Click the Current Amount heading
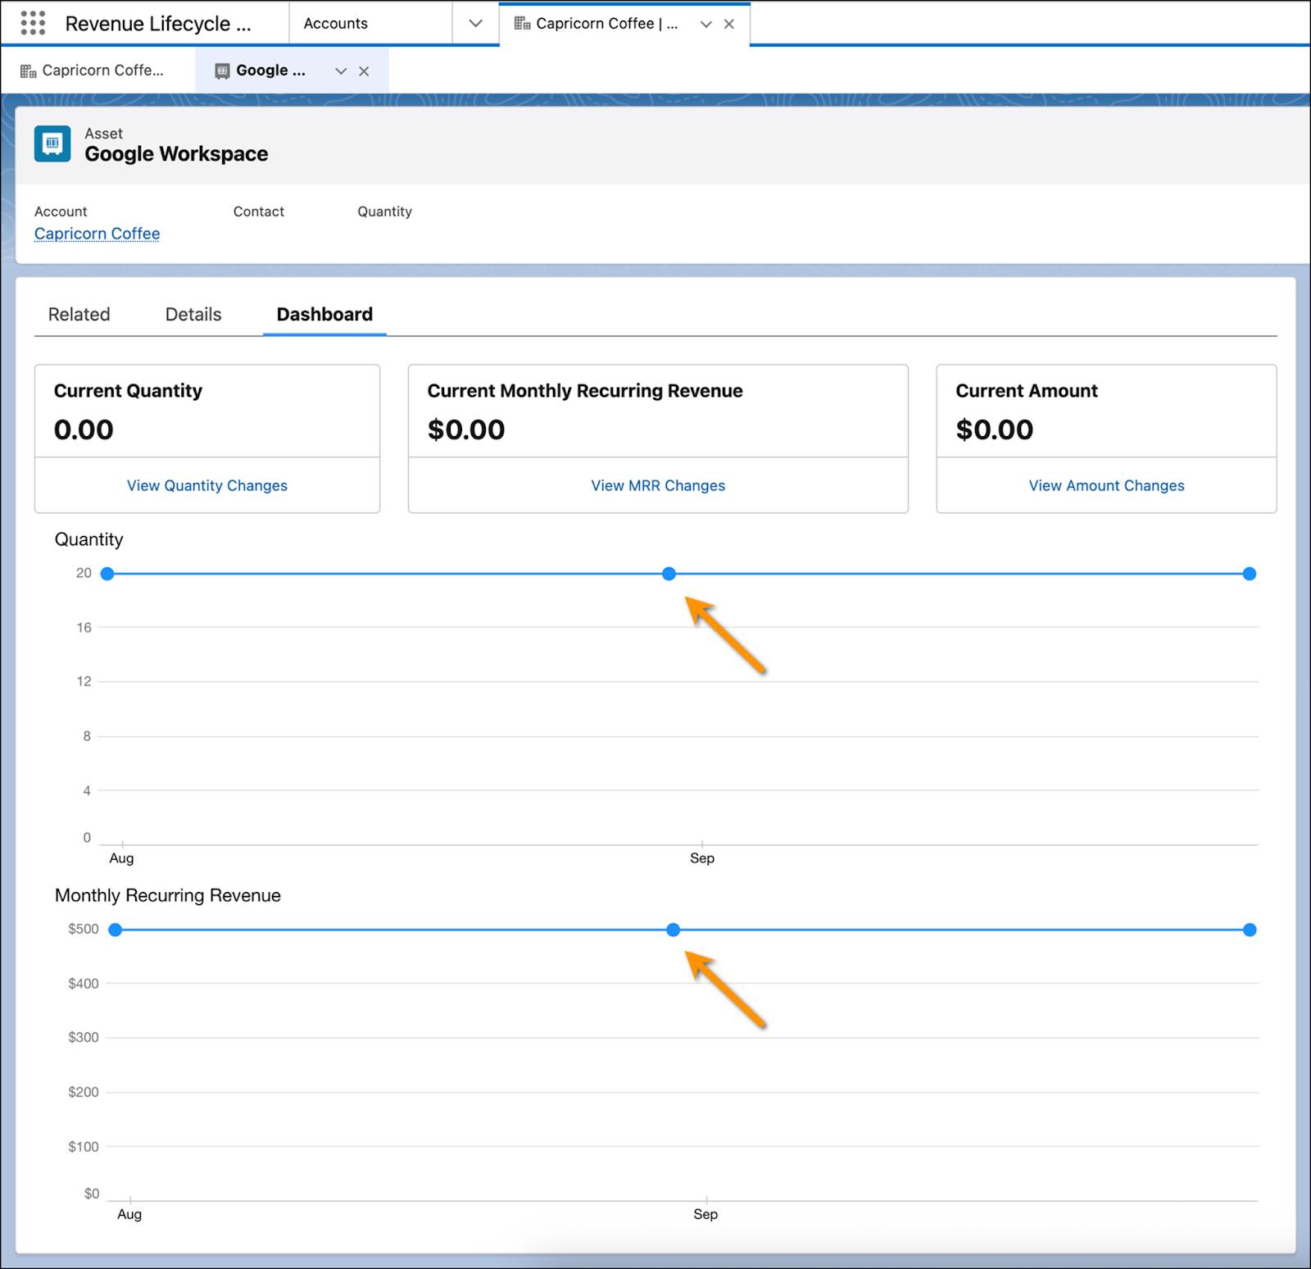The width and height of the screenshot is (1311, 1269). click(x=1027, y=391)
